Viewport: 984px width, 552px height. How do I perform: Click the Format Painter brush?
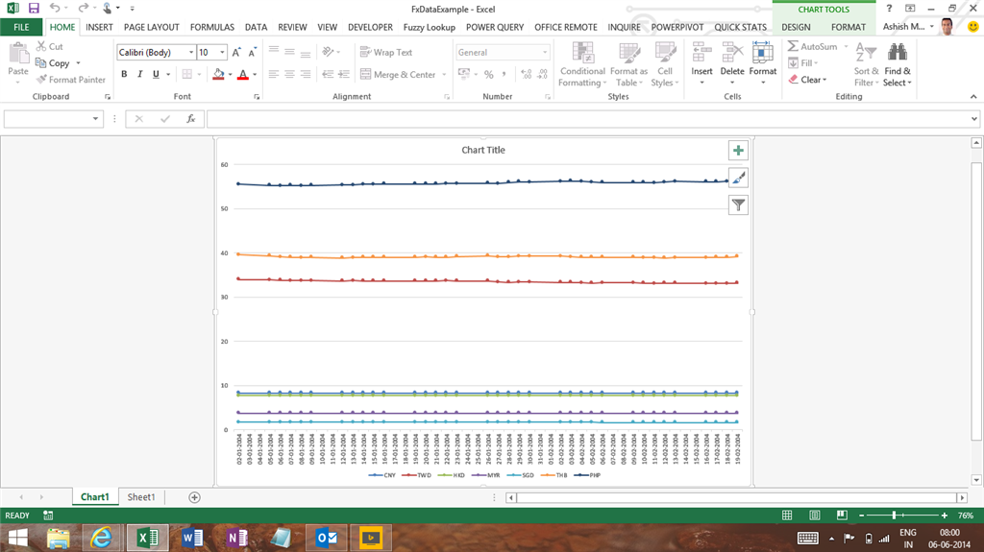(x=41, y=80)
